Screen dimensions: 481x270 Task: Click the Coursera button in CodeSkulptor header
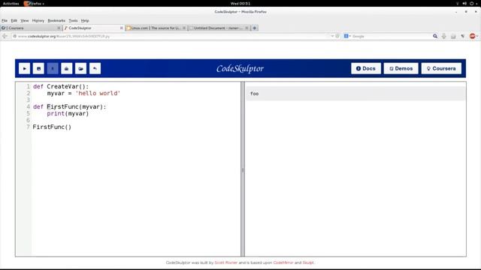click(441, 68)
